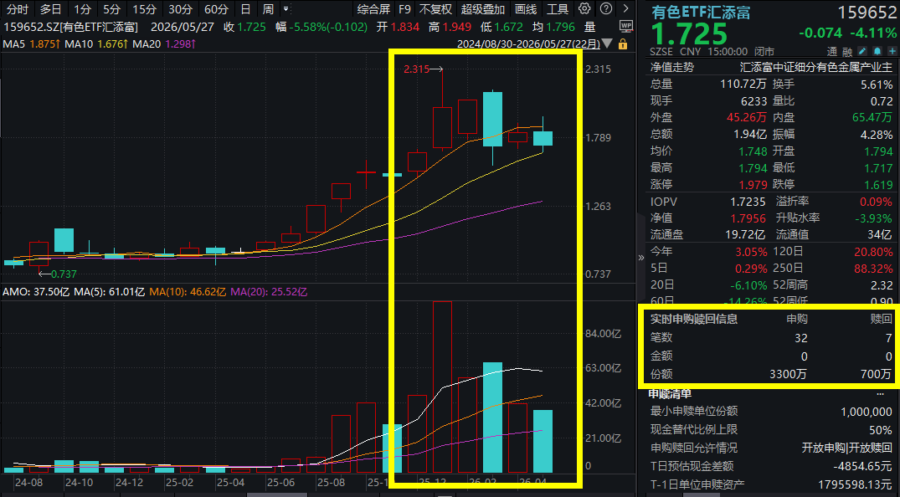Open date range dropdown triangle

pyautogui.click(x=607, y=44)
